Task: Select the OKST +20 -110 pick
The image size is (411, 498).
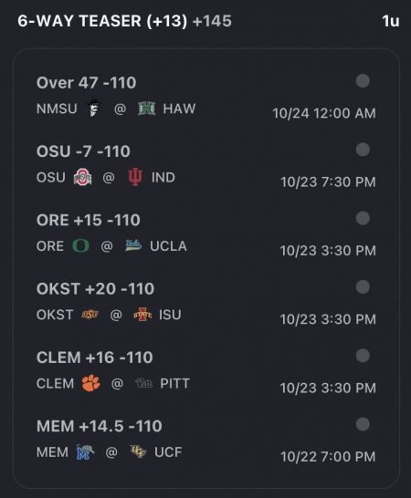Action: tap(95, 289)
